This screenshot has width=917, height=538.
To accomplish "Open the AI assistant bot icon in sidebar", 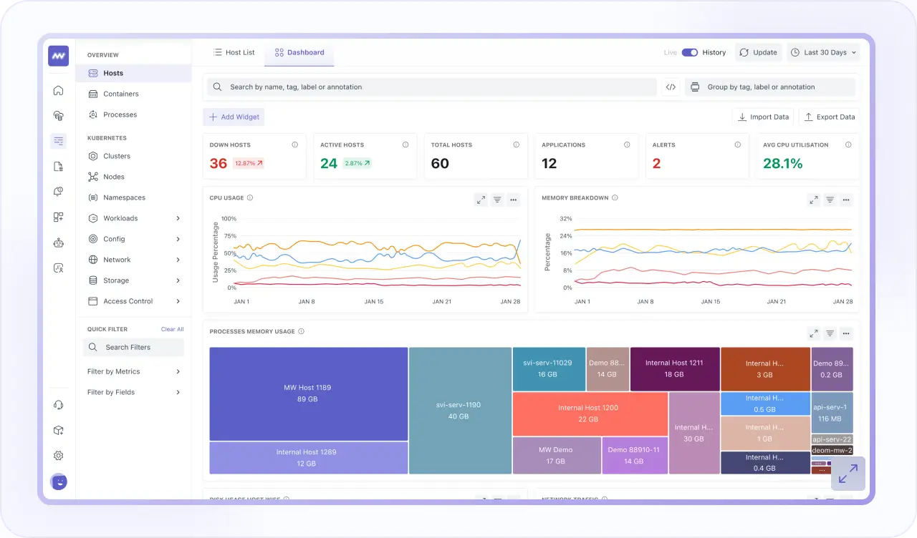I will [58, 243].
